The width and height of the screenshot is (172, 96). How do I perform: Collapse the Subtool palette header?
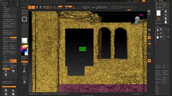(157, 26)
